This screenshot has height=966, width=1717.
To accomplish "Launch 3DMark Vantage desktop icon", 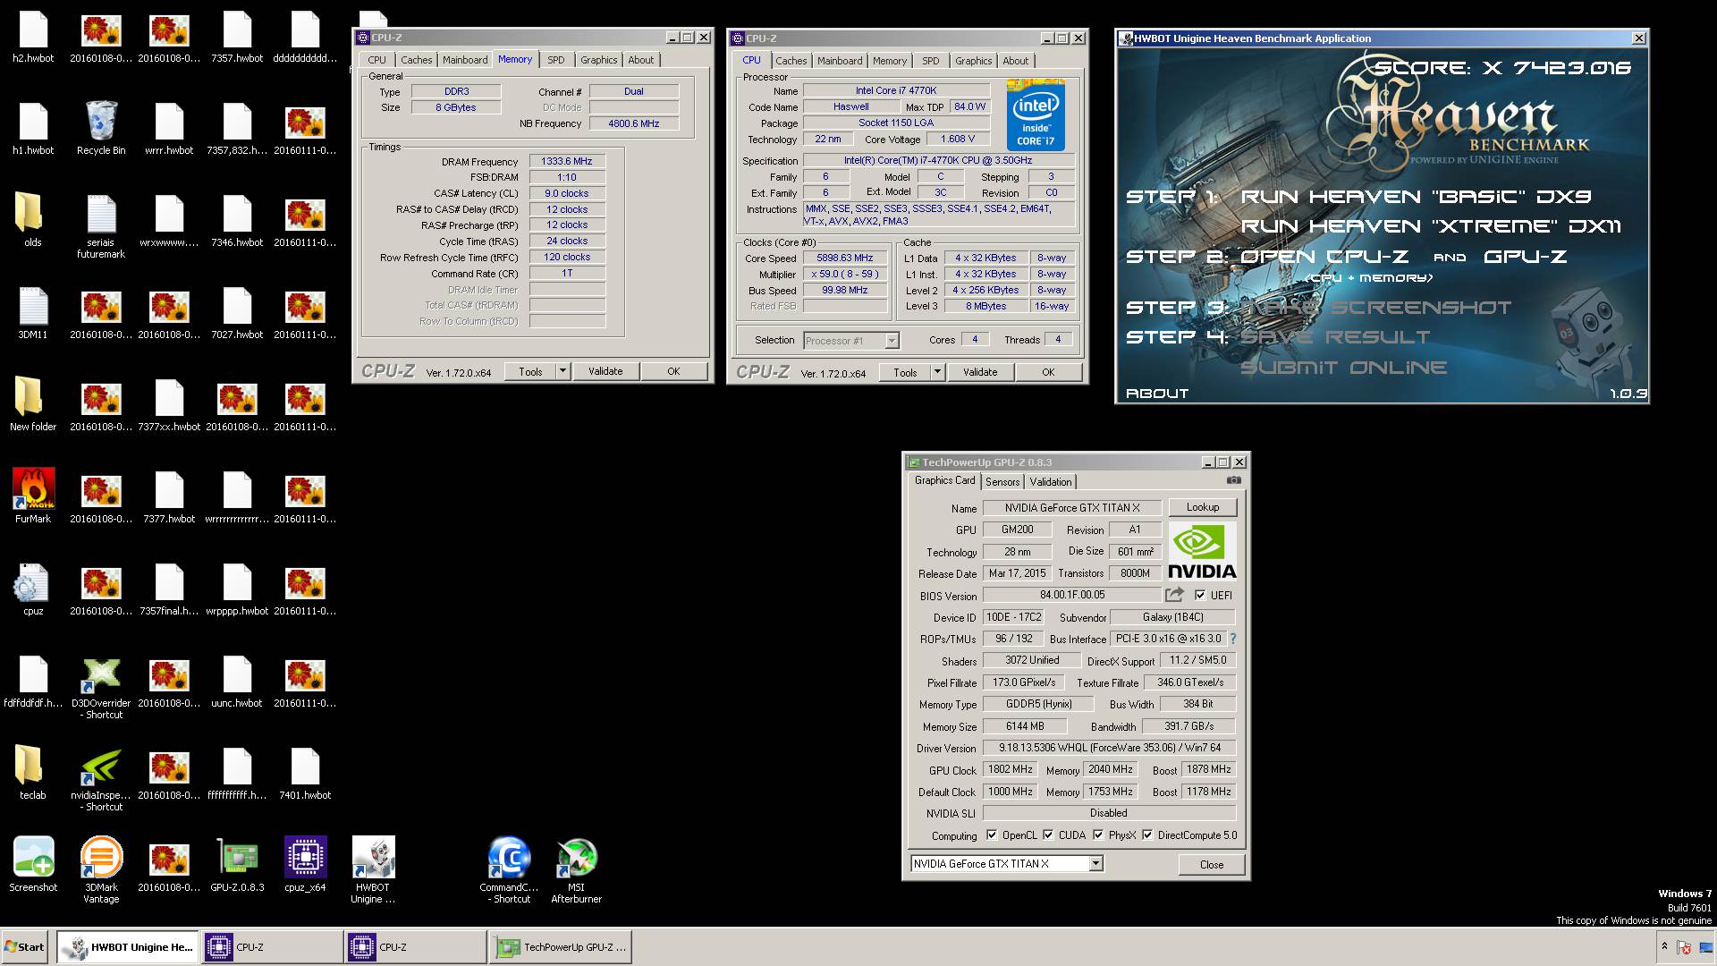I will pyautogui.click(x=101, y=869).
